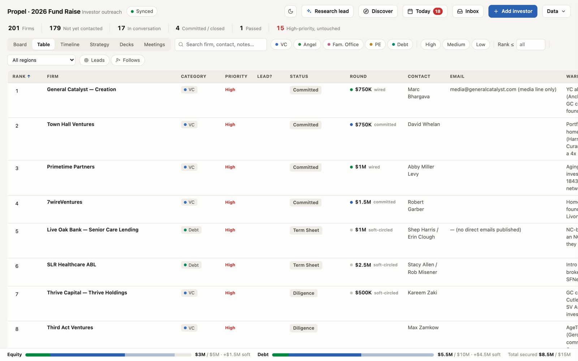This screenshot has width=578, height=361.
Task: Sort by the STATUS column header
Action: click(299, 77)
